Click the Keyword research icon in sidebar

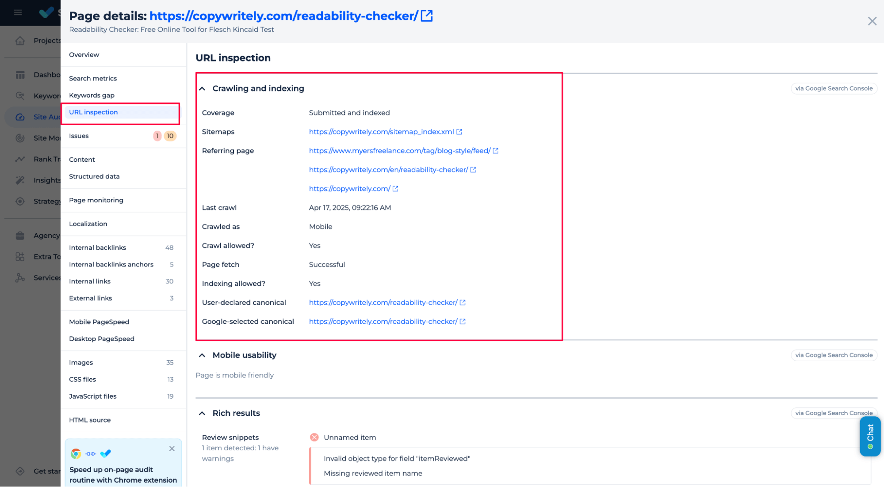tap(20, 95)
